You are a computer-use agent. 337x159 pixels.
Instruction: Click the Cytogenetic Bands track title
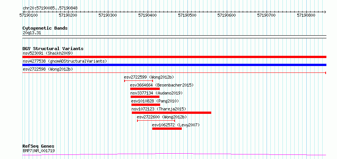[45, 28]
